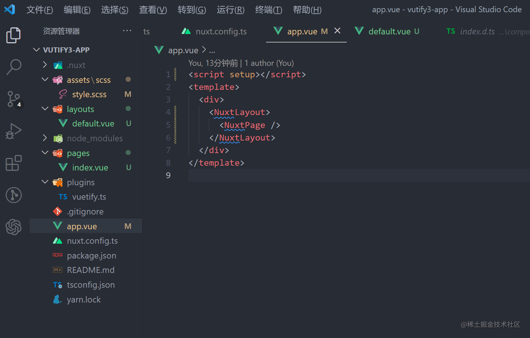The width and height of the screenshot is (530, 338).
Task: Click the Nuxt icon beside nuxt.config.ts file
Action: click(57, 241)
